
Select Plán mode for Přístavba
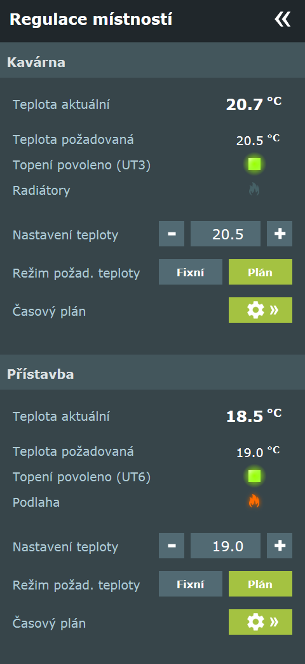tap(261, 584)
